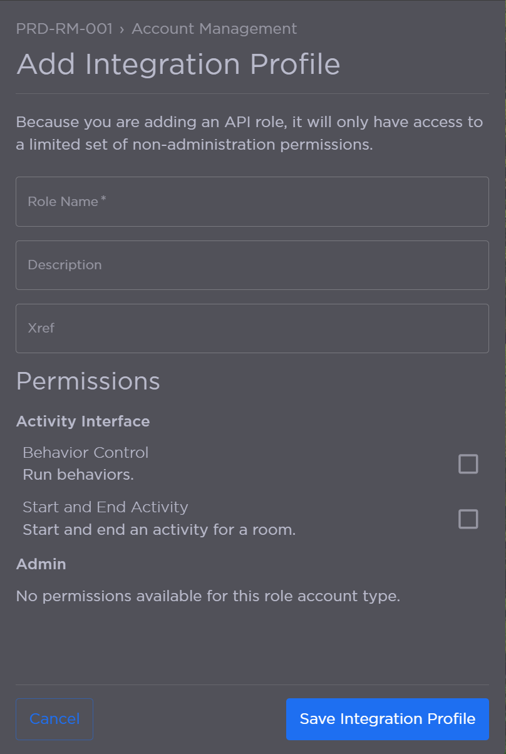Select the Xref input field
The image size is (506, 754).
tap(252, 328)
